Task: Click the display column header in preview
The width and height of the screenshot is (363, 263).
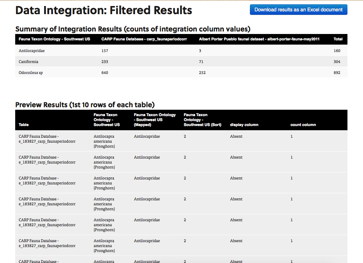Action: pos(244,125)
